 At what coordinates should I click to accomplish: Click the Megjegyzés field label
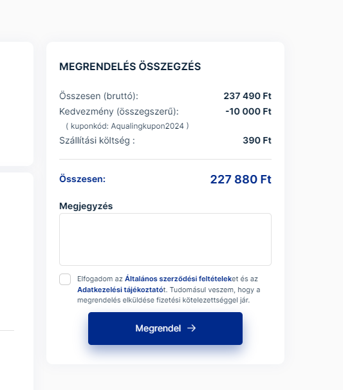[x=86, y=206]
